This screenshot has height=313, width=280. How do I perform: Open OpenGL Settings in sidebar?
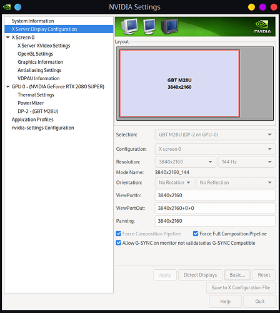[x=36, y=54]
